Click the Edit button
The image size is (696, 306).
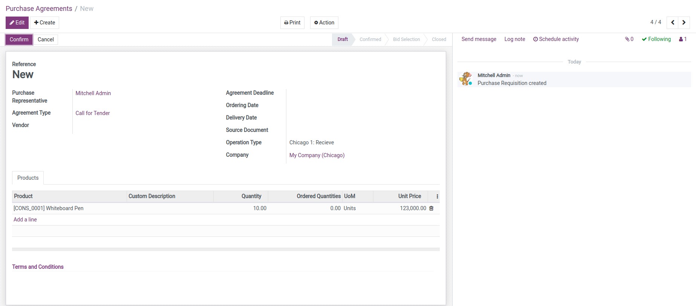[17, 23]
